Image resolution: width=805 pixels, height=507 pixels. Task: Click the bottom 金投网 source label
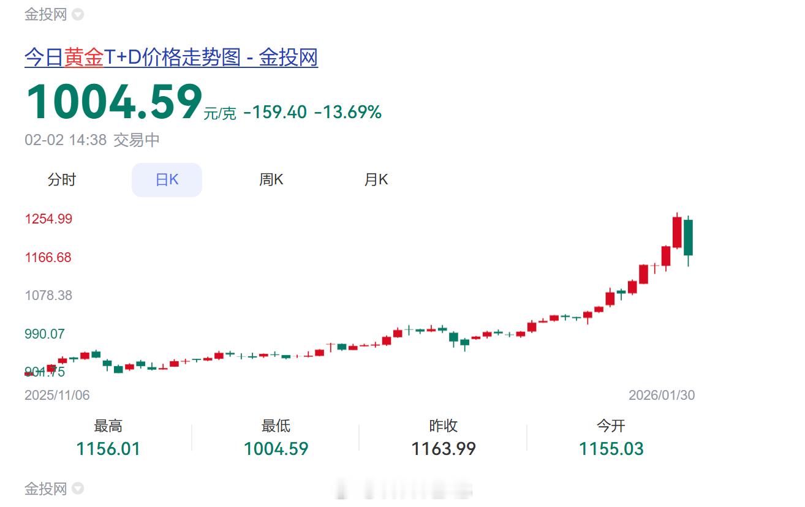coord(45,489)
